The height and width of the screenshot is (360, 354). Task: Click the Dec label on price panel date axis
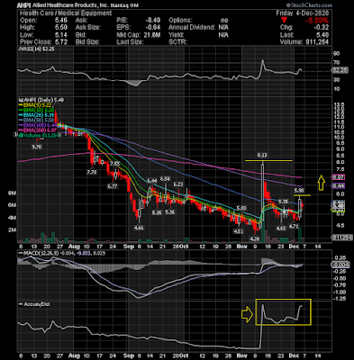pyautogui.click(x=295, y=247)
